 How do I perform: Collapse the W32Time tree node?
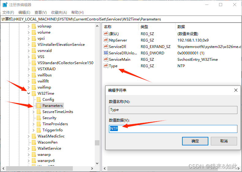click(28, 93)
